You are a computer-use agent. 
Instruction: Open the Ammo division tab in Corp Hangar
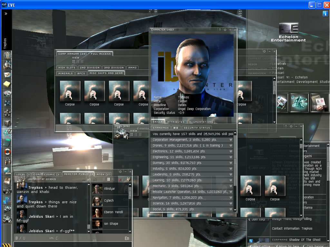tap(132, 68)
